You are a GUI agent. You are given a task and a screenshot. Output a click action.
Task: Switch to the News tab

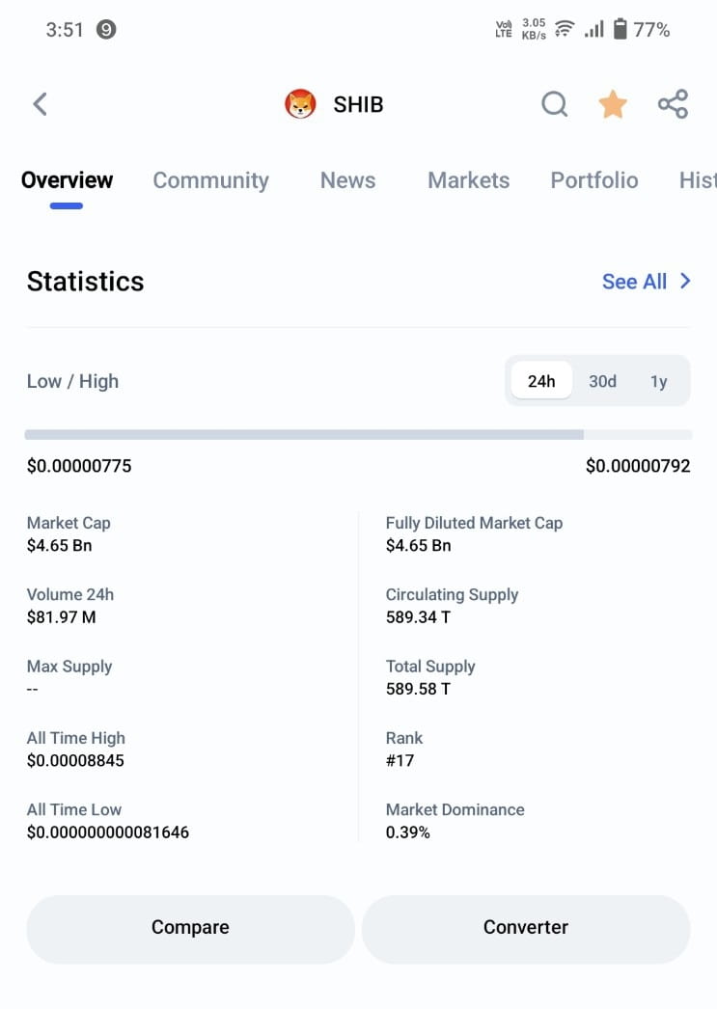[x=347, y=180]
